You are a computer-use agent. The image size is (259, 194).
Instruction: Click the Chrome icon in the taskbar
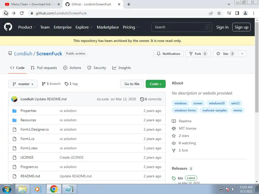click(x=54, y=189)
